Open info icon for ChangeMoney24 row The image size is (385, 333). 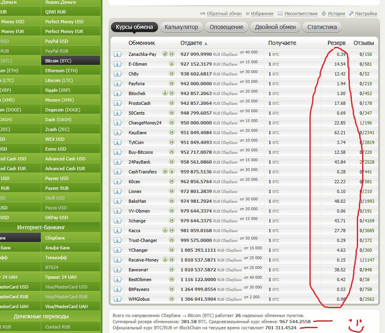coord(118,123)
